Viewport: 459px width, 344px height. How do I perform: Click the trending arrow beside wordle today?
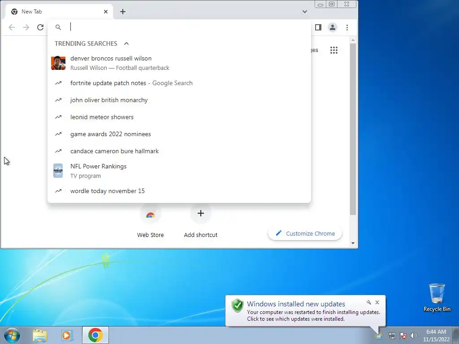[58, 191]
